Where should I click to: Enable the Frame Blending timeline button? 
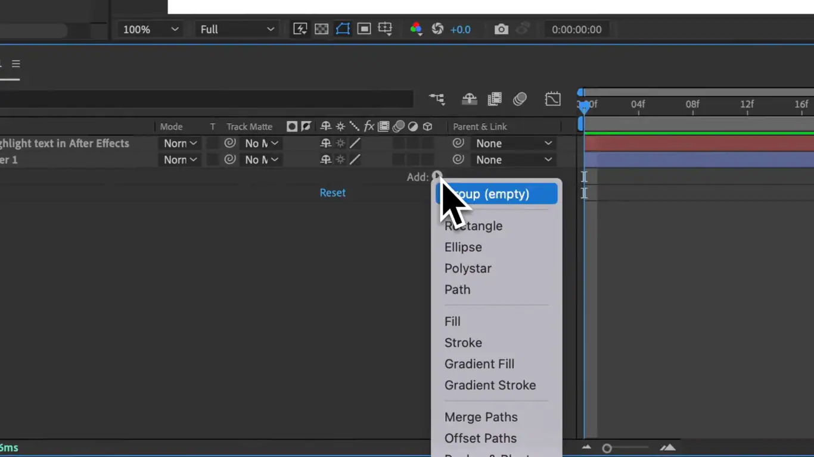495,99
